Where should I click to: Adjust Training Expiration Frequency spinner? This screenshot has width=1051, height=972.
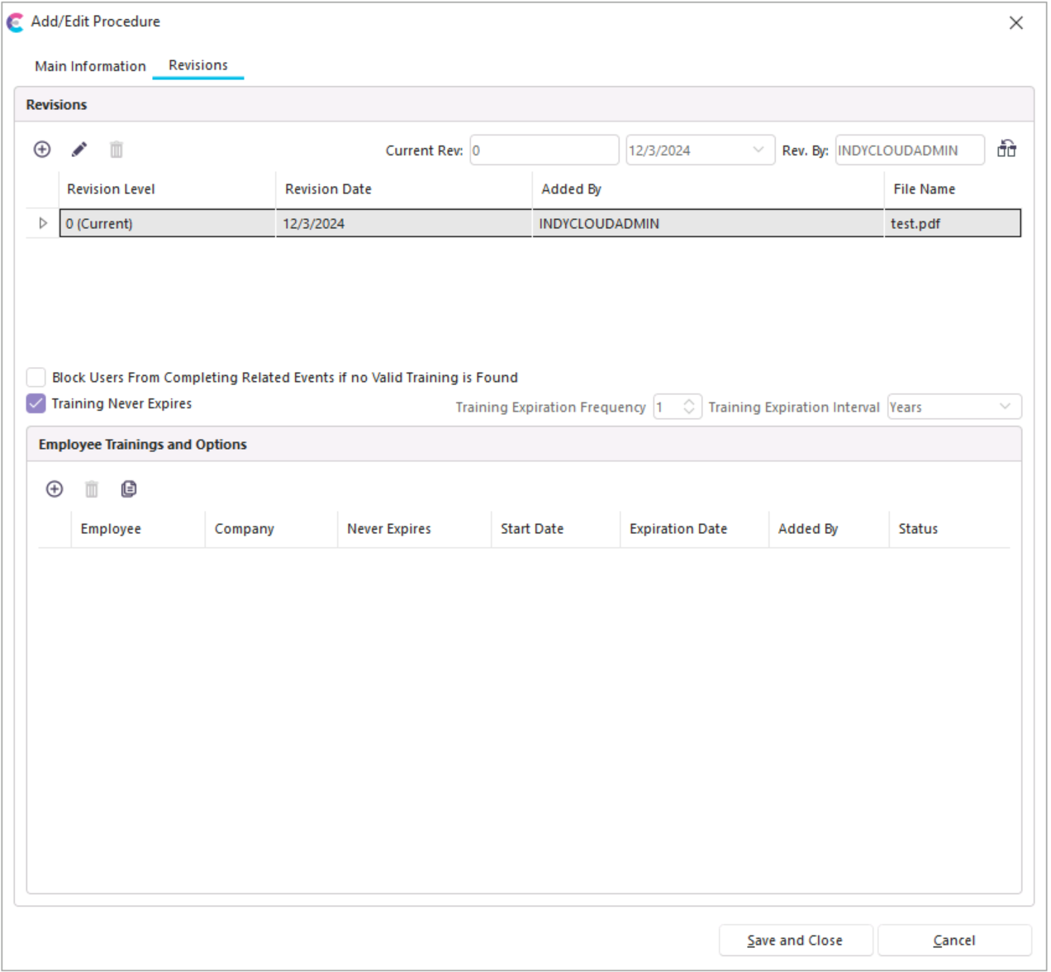click(689, 407)
